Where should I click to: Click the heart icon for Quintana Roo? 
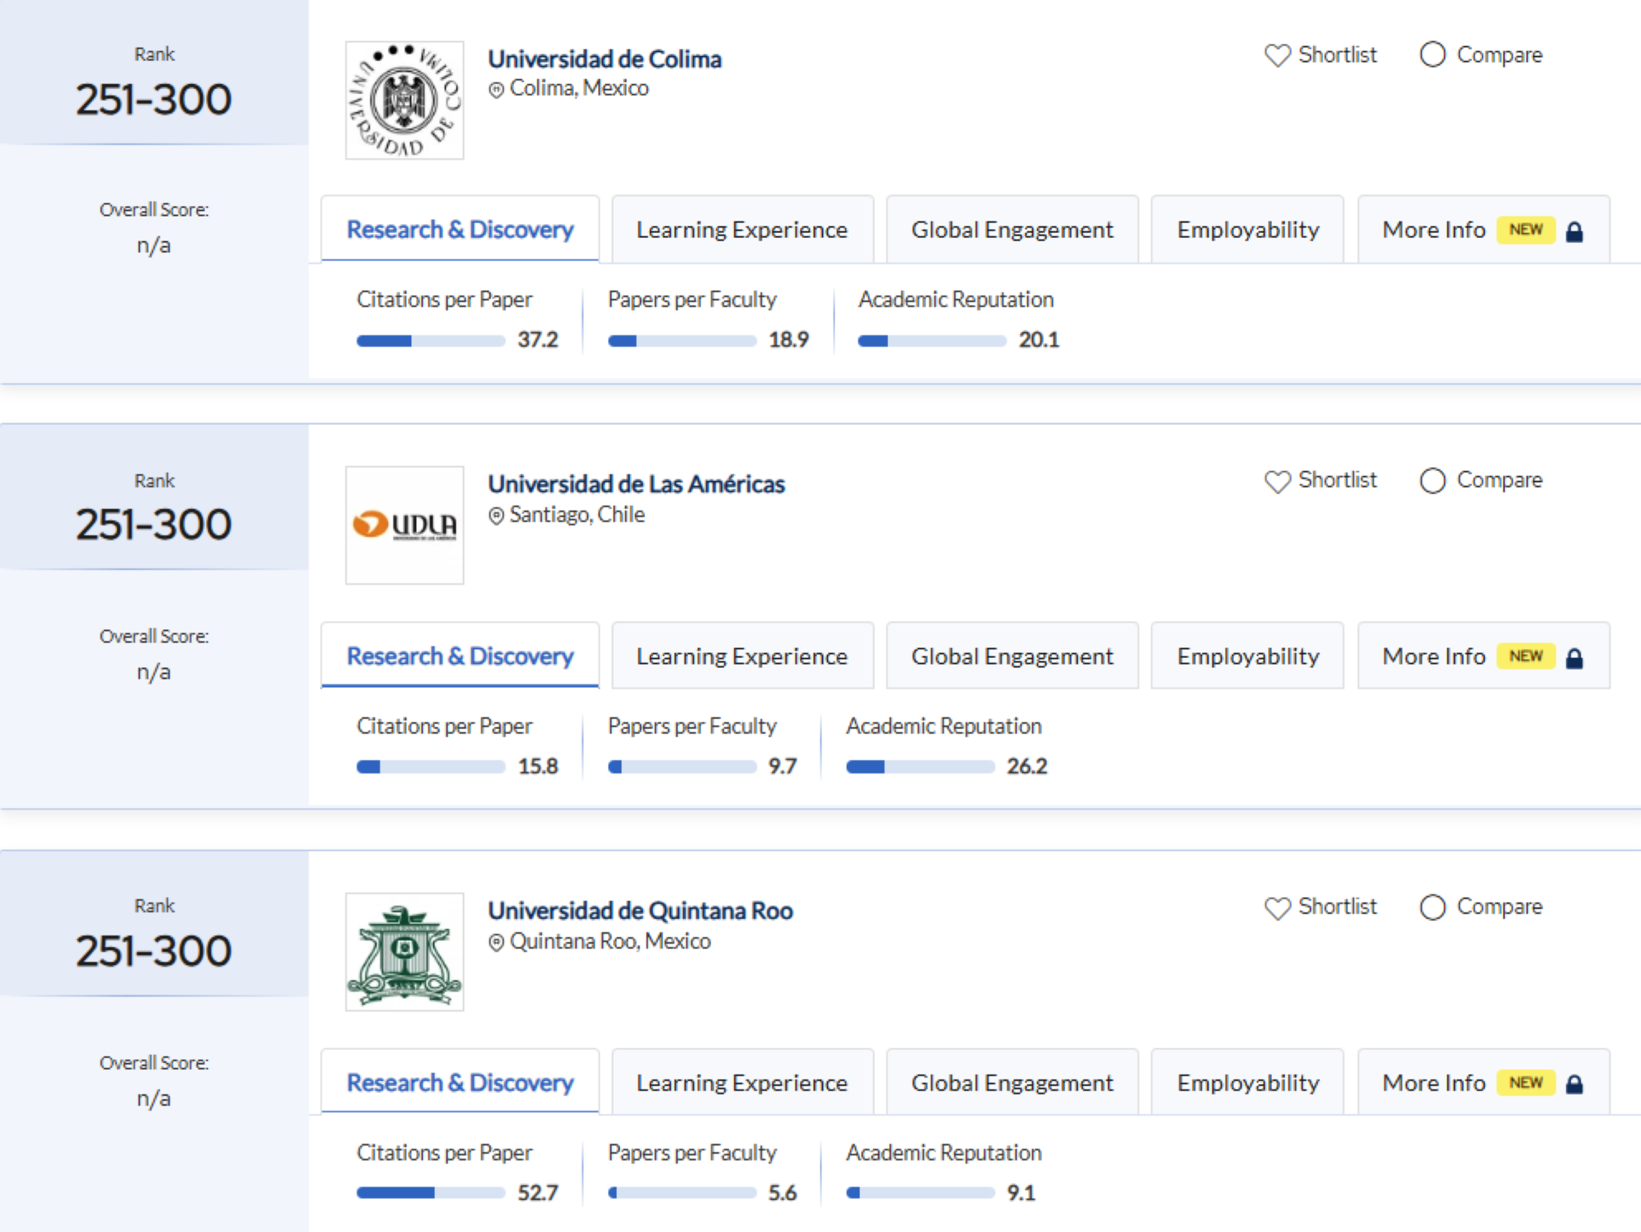tap(1277, 908)
